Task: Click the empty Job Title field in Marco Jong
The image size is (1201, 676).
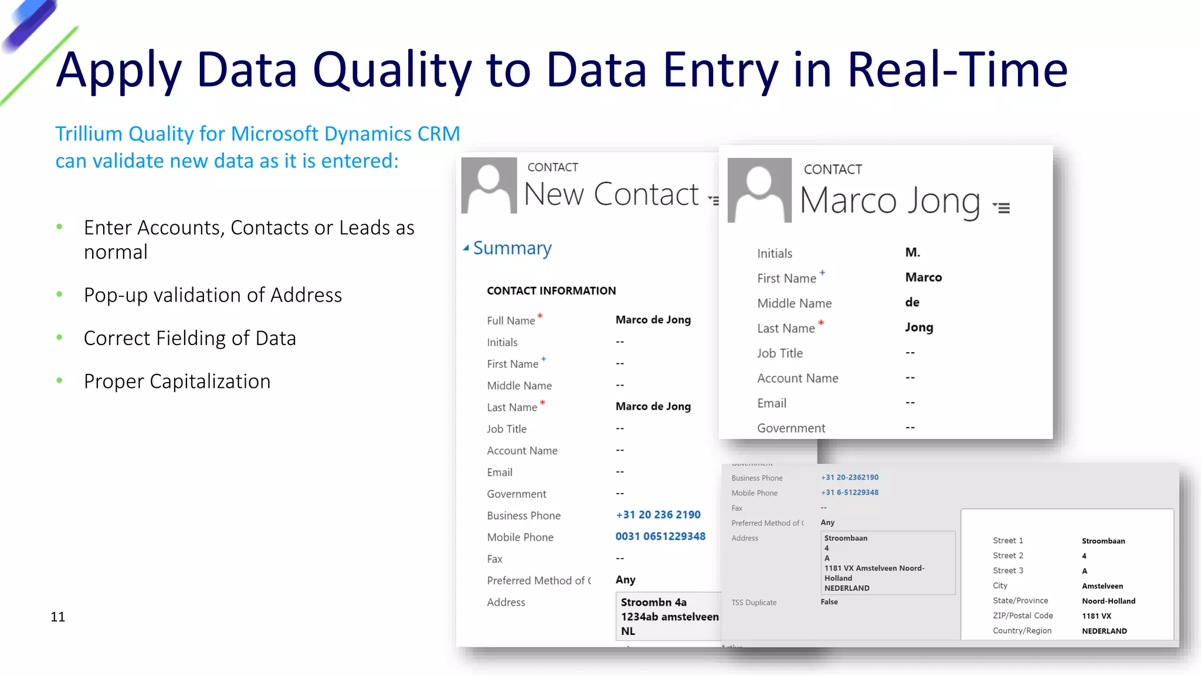Action: tap(910, 353)
